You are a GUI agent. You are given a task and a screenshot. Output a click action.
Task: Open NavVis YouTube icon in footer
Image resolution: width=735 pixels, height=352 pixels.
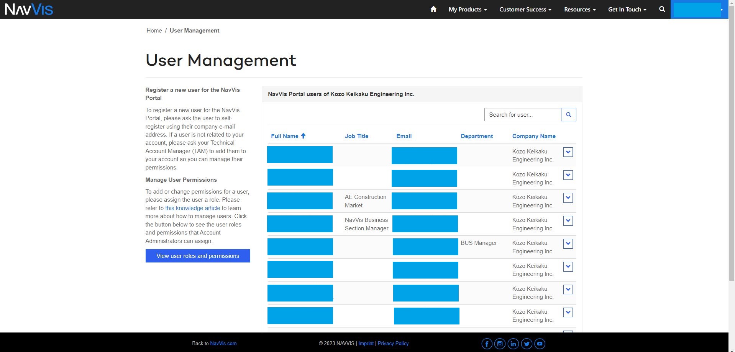[540, 344]
